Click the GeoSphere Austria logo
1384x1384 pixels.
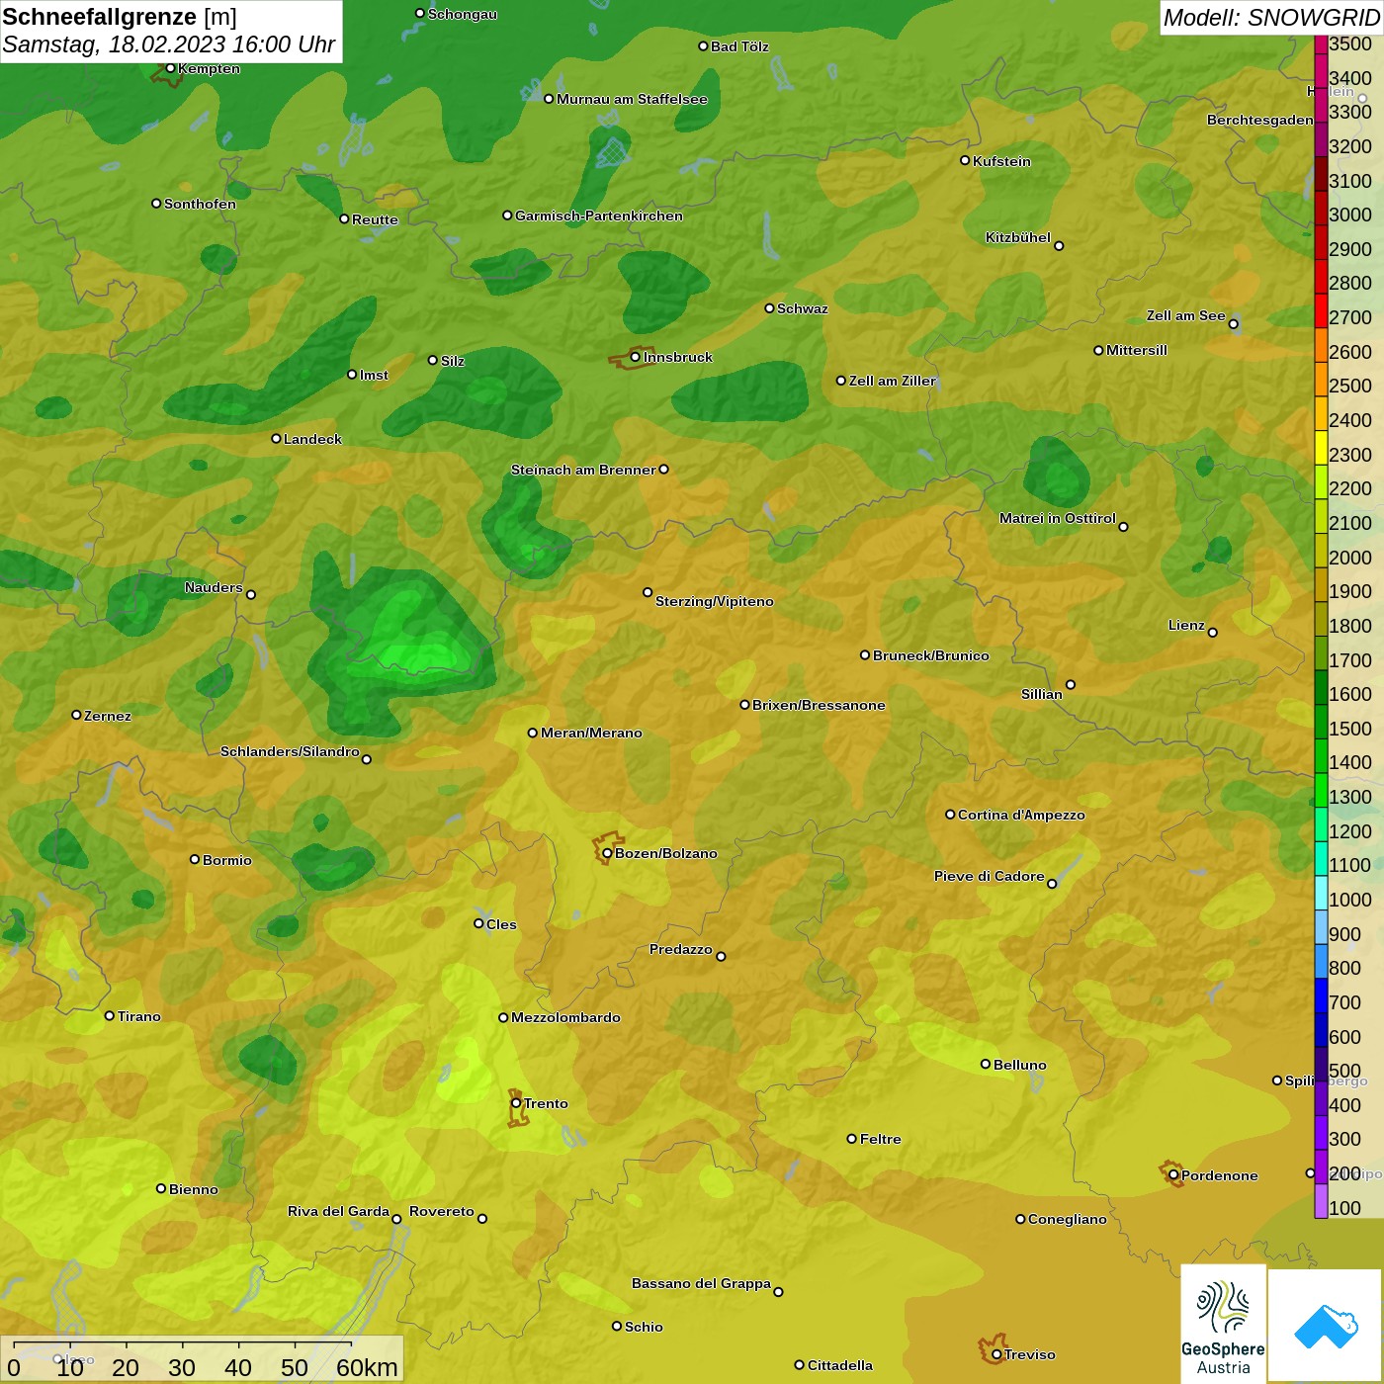point(1223,1323)
